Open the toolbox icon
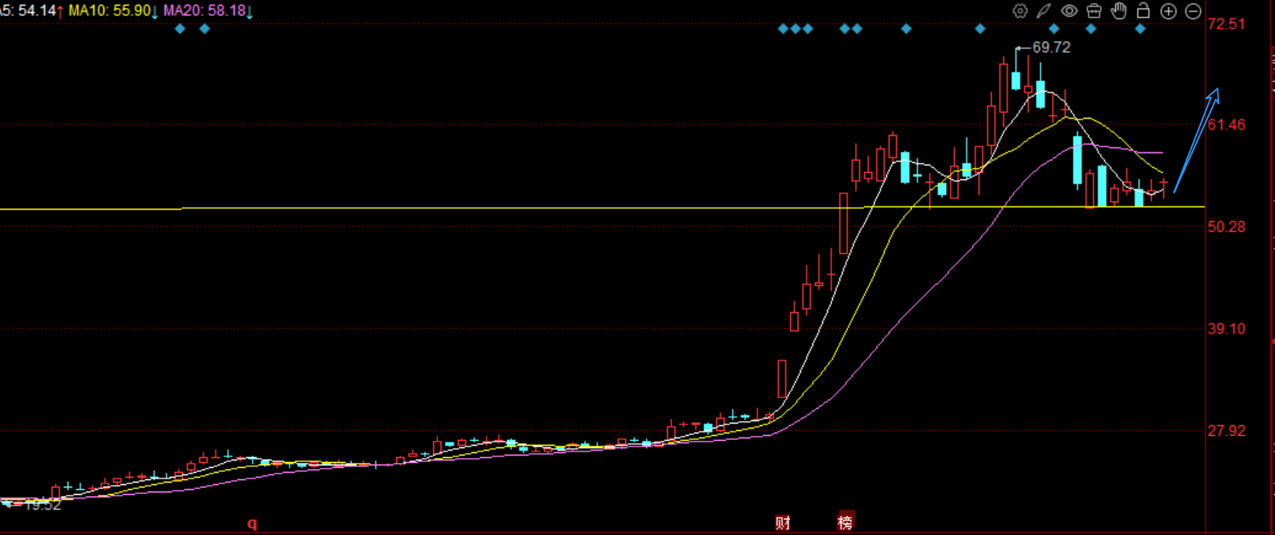The image size is (1275, 535). 1094,11
